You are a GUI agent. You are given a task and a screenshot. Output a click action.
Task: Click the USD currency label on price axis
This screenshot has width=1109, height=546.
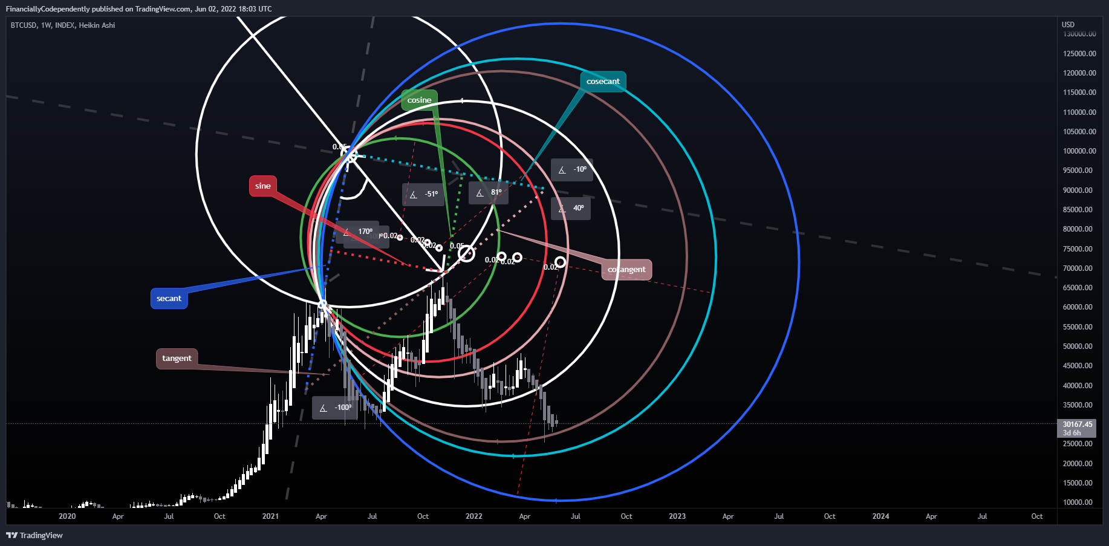point(1068,25)
